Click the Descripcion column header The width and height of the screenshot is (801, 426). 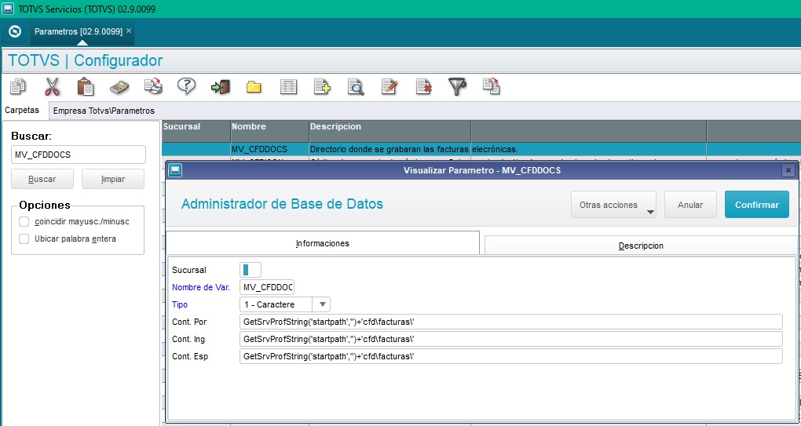click(390, 131)
